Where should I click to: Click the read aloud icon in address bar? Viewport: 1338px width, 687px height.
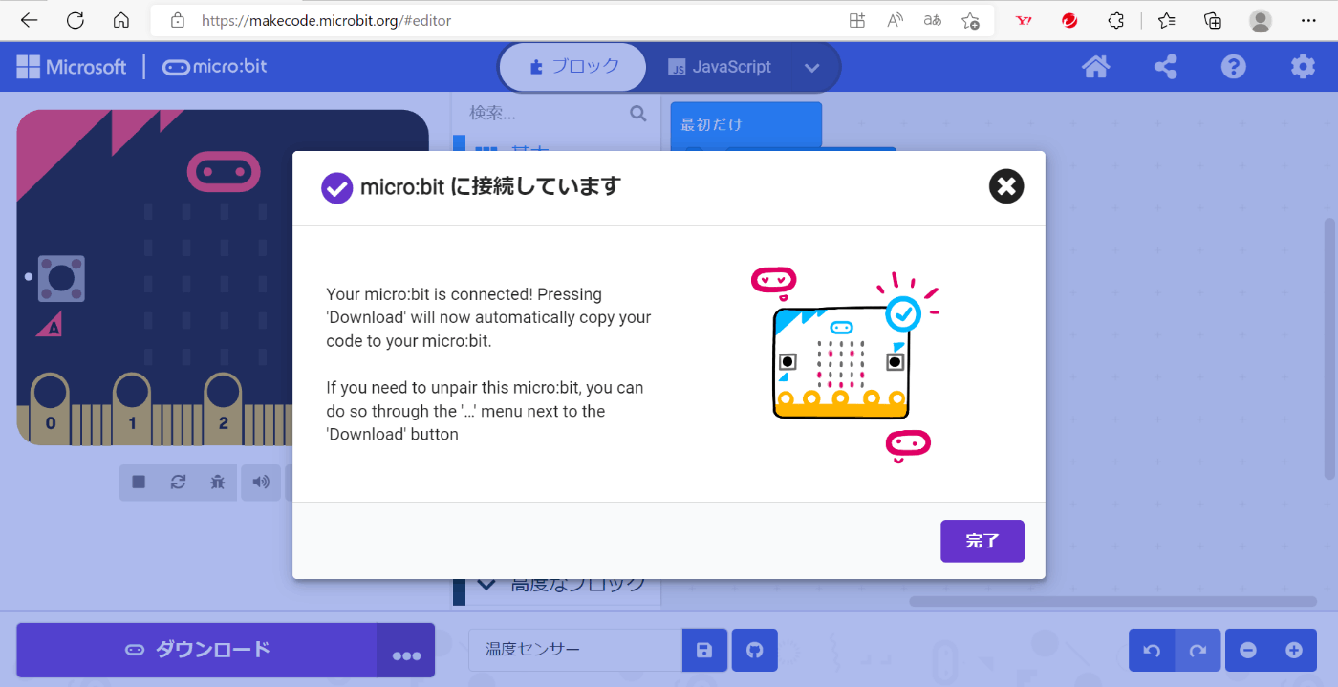[x=896, y=20]
